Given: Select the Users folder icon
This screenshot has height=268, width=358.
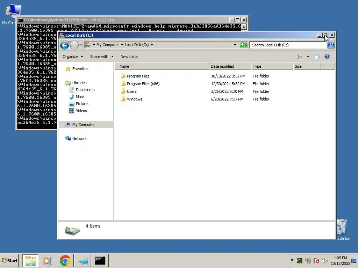Looking at the screenshot, I should [123, 91].
